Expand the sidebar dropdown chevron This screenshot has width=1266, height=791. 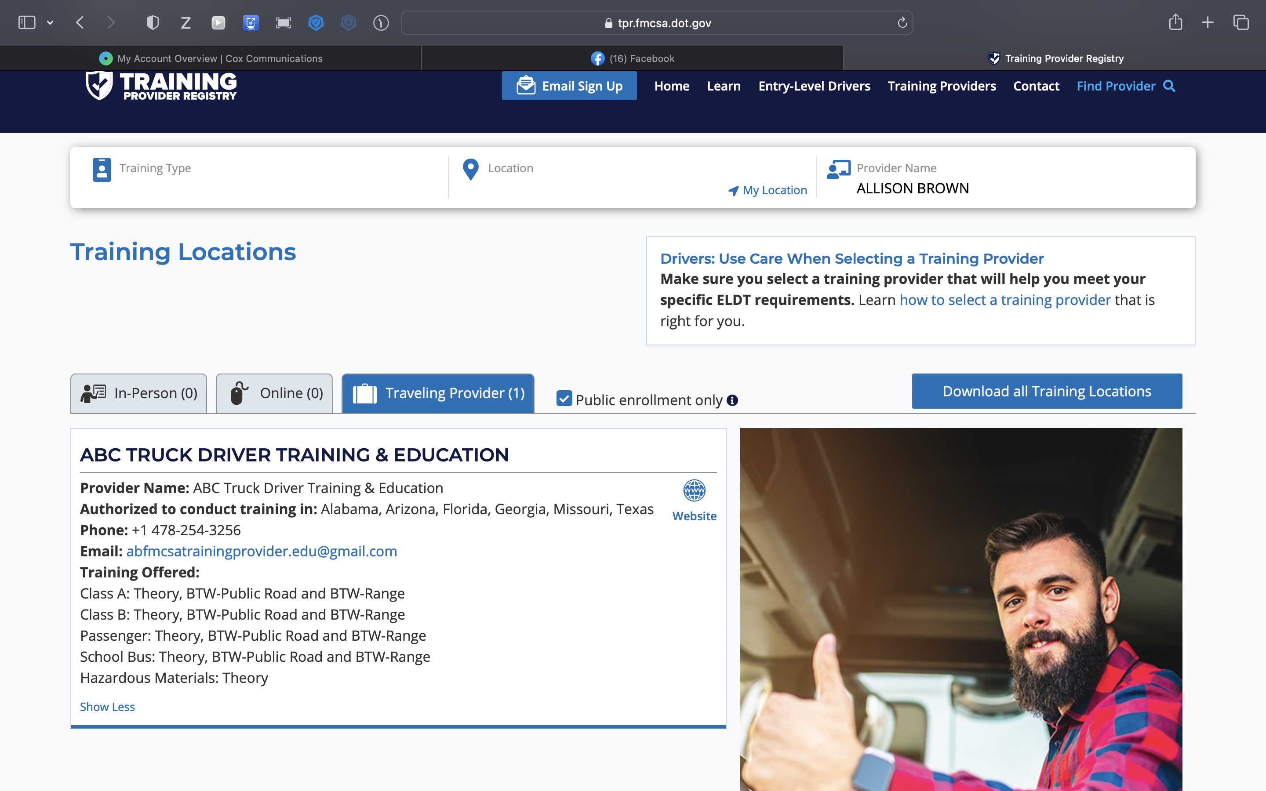coord(50,23)
